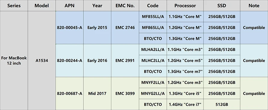
Task: Select the 1.4GHz "Core i7" cell
Action: point(185,104)
